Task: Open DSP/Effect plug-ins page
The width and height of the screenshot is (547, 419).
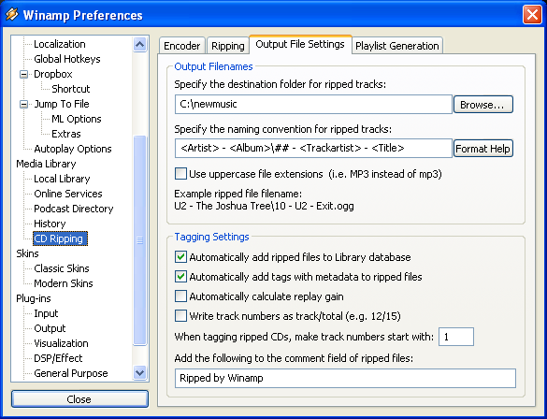Action: coord(58,358)
